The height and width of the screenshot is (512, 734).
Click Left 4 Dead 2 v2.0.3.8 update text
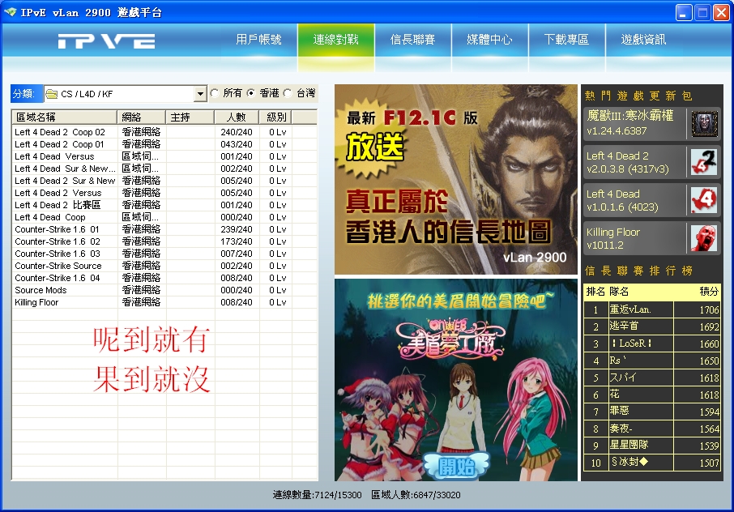coord(628,162)
